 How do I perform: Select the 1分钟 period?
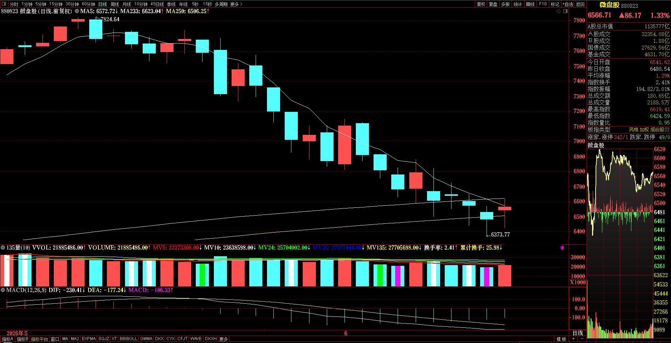click(x=27, y=4)
